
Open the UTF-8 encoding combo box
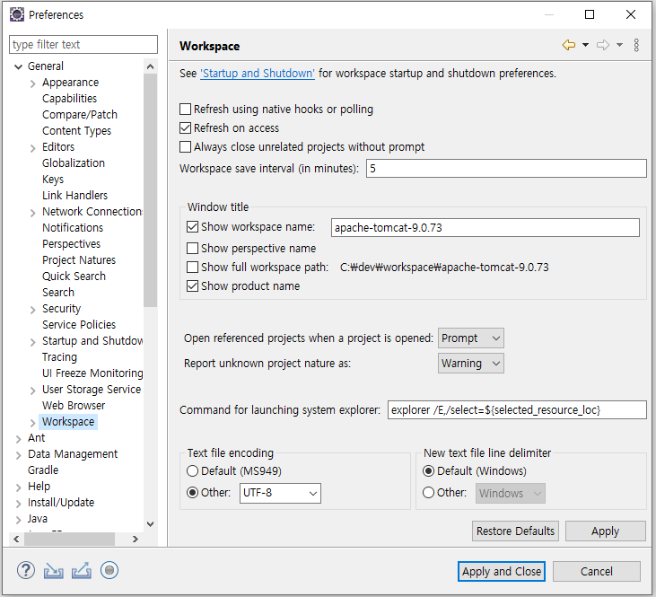coord(280,493)
